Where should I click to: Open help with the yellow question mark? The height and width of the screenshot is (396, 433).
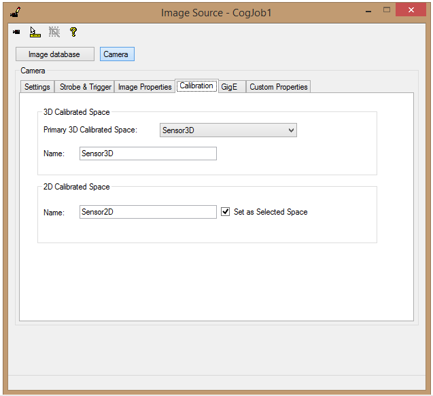click(73, 32)
